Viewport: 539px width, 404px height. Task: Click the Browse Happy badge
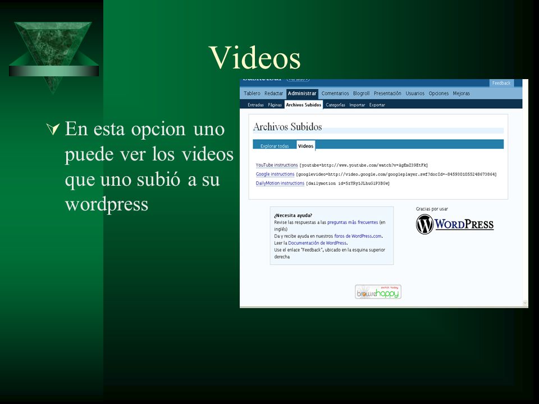tap(378, 292)
